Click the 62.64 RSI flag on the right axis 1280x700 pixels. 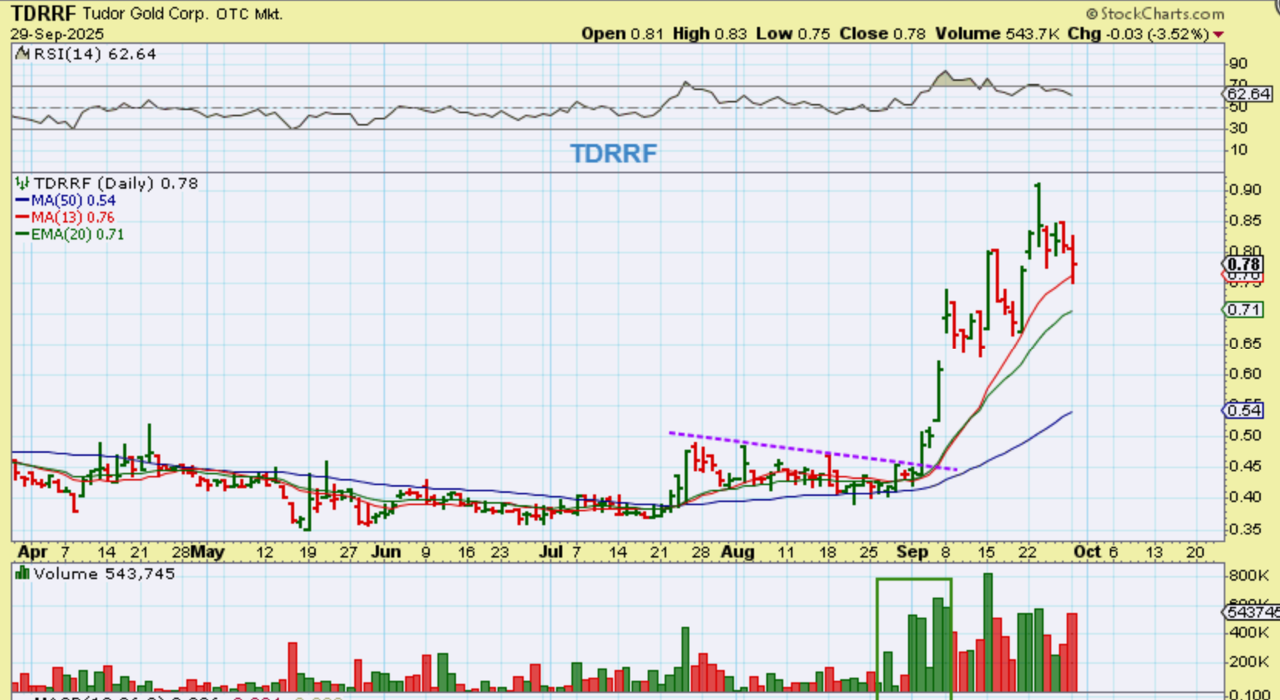click(1248, 94)
